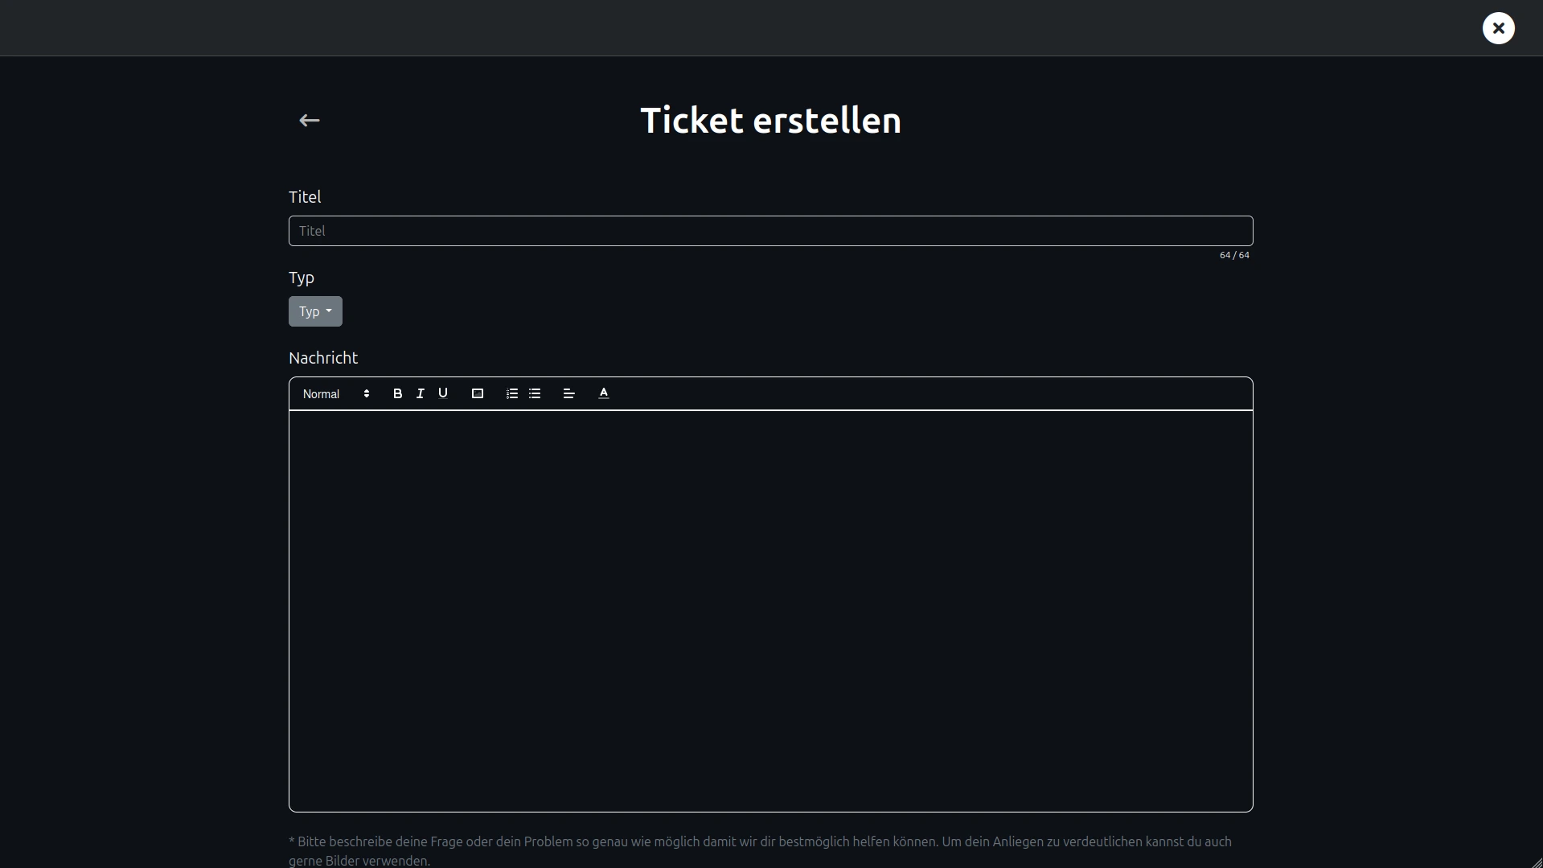The height and width of the screenshot is (868, 1543).
Task: Toggle bold formatting in the editor toolbar
Action: (x=397, y=393)
